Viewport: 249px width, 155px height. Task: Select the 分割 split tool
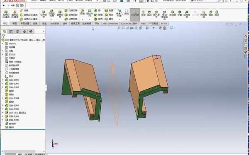pyautogui.click(x=180, y=13)
